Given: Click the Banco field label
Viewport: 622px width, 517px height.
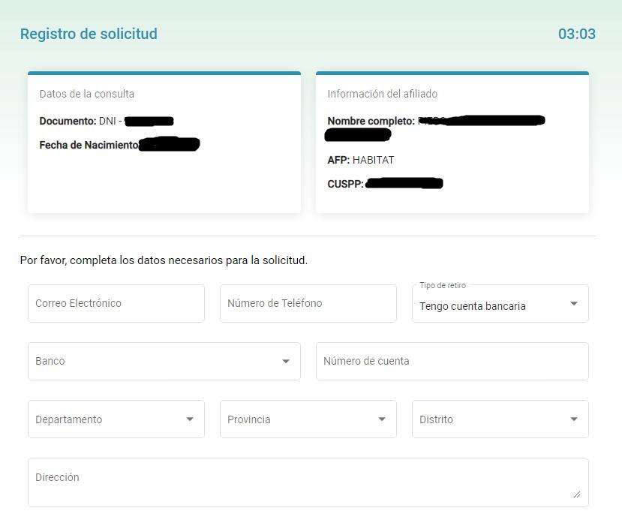Looking at the screenshot, I should (50, 361).
